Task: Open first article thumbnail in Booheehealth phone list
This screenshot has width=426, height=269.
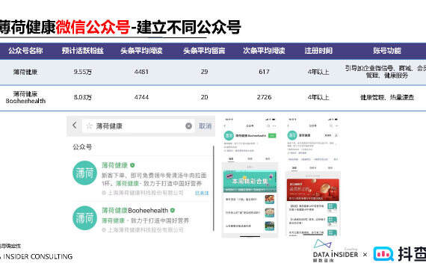Action: [270, 200]
